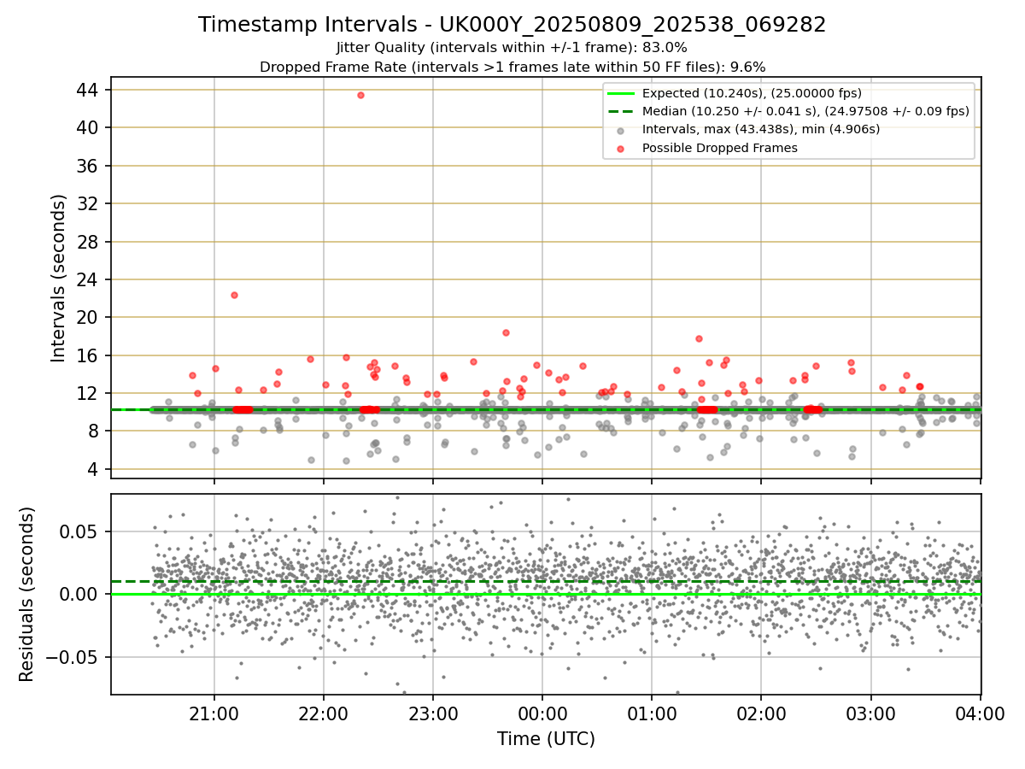Image resolution: width=1025 pixels, height=769 pixels.
Task: Click the −0.05 tick label on residuals axis
Action: 71,657
